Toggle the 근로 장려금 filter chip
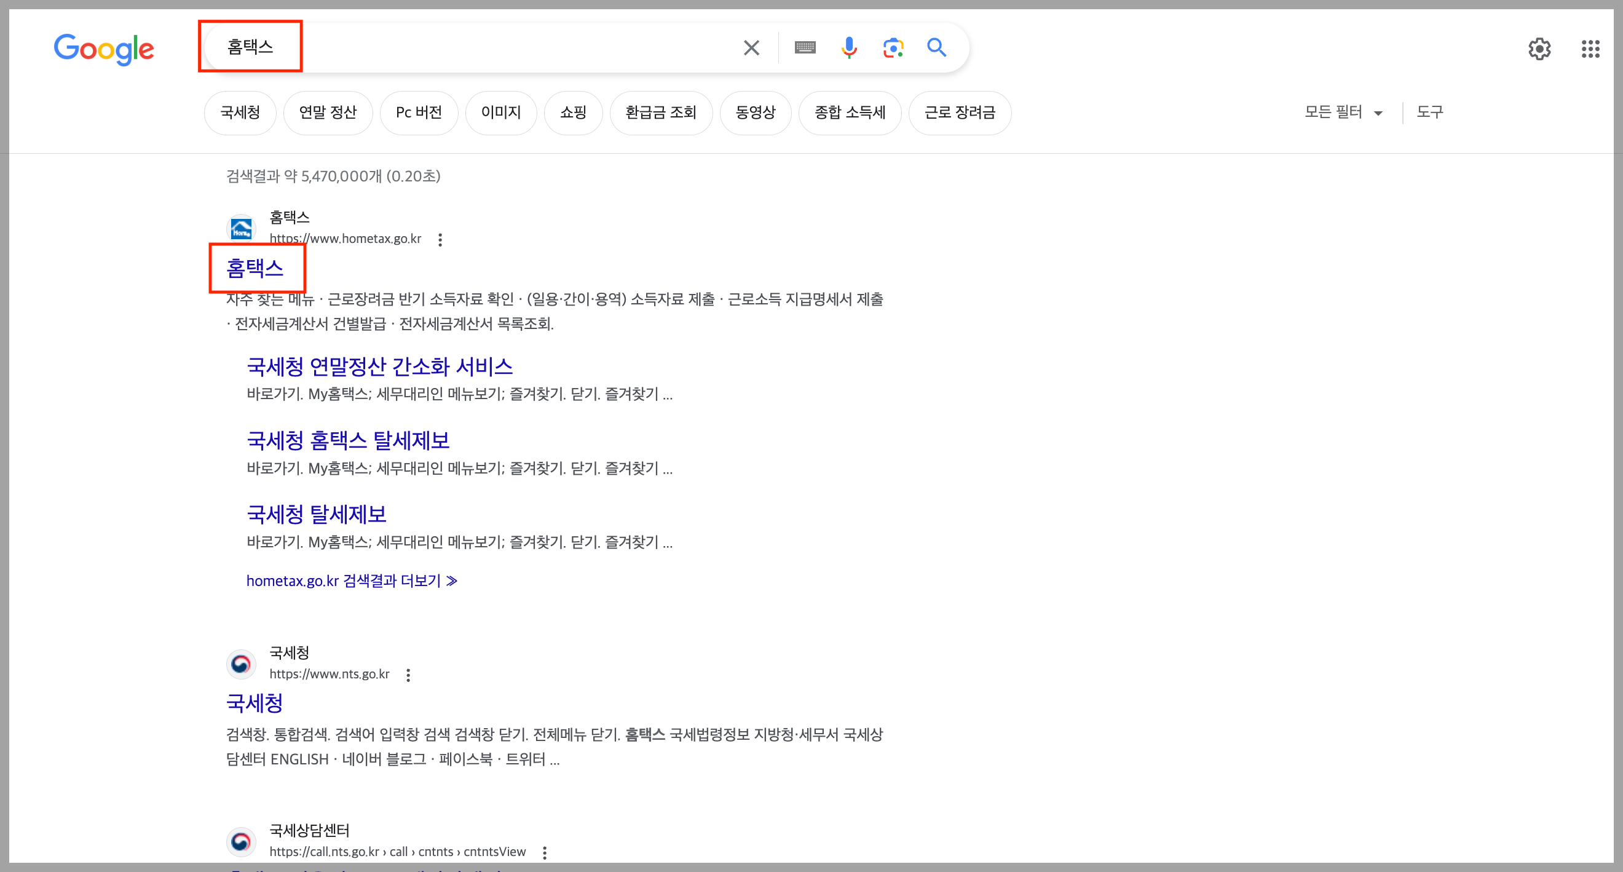Screen dimensions: 1623x872 click(x=960, y=112)
